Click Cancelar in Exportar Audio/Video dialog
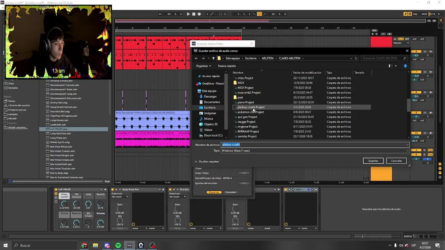445x250 pixels. (230, 192)
